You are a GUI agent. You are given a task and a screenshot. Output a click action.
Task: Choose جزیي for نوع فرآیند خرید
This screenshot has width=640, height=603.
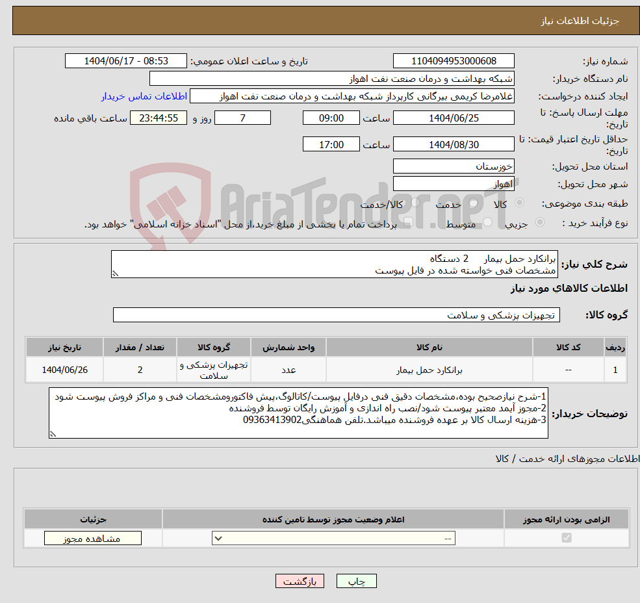point(538,222)
